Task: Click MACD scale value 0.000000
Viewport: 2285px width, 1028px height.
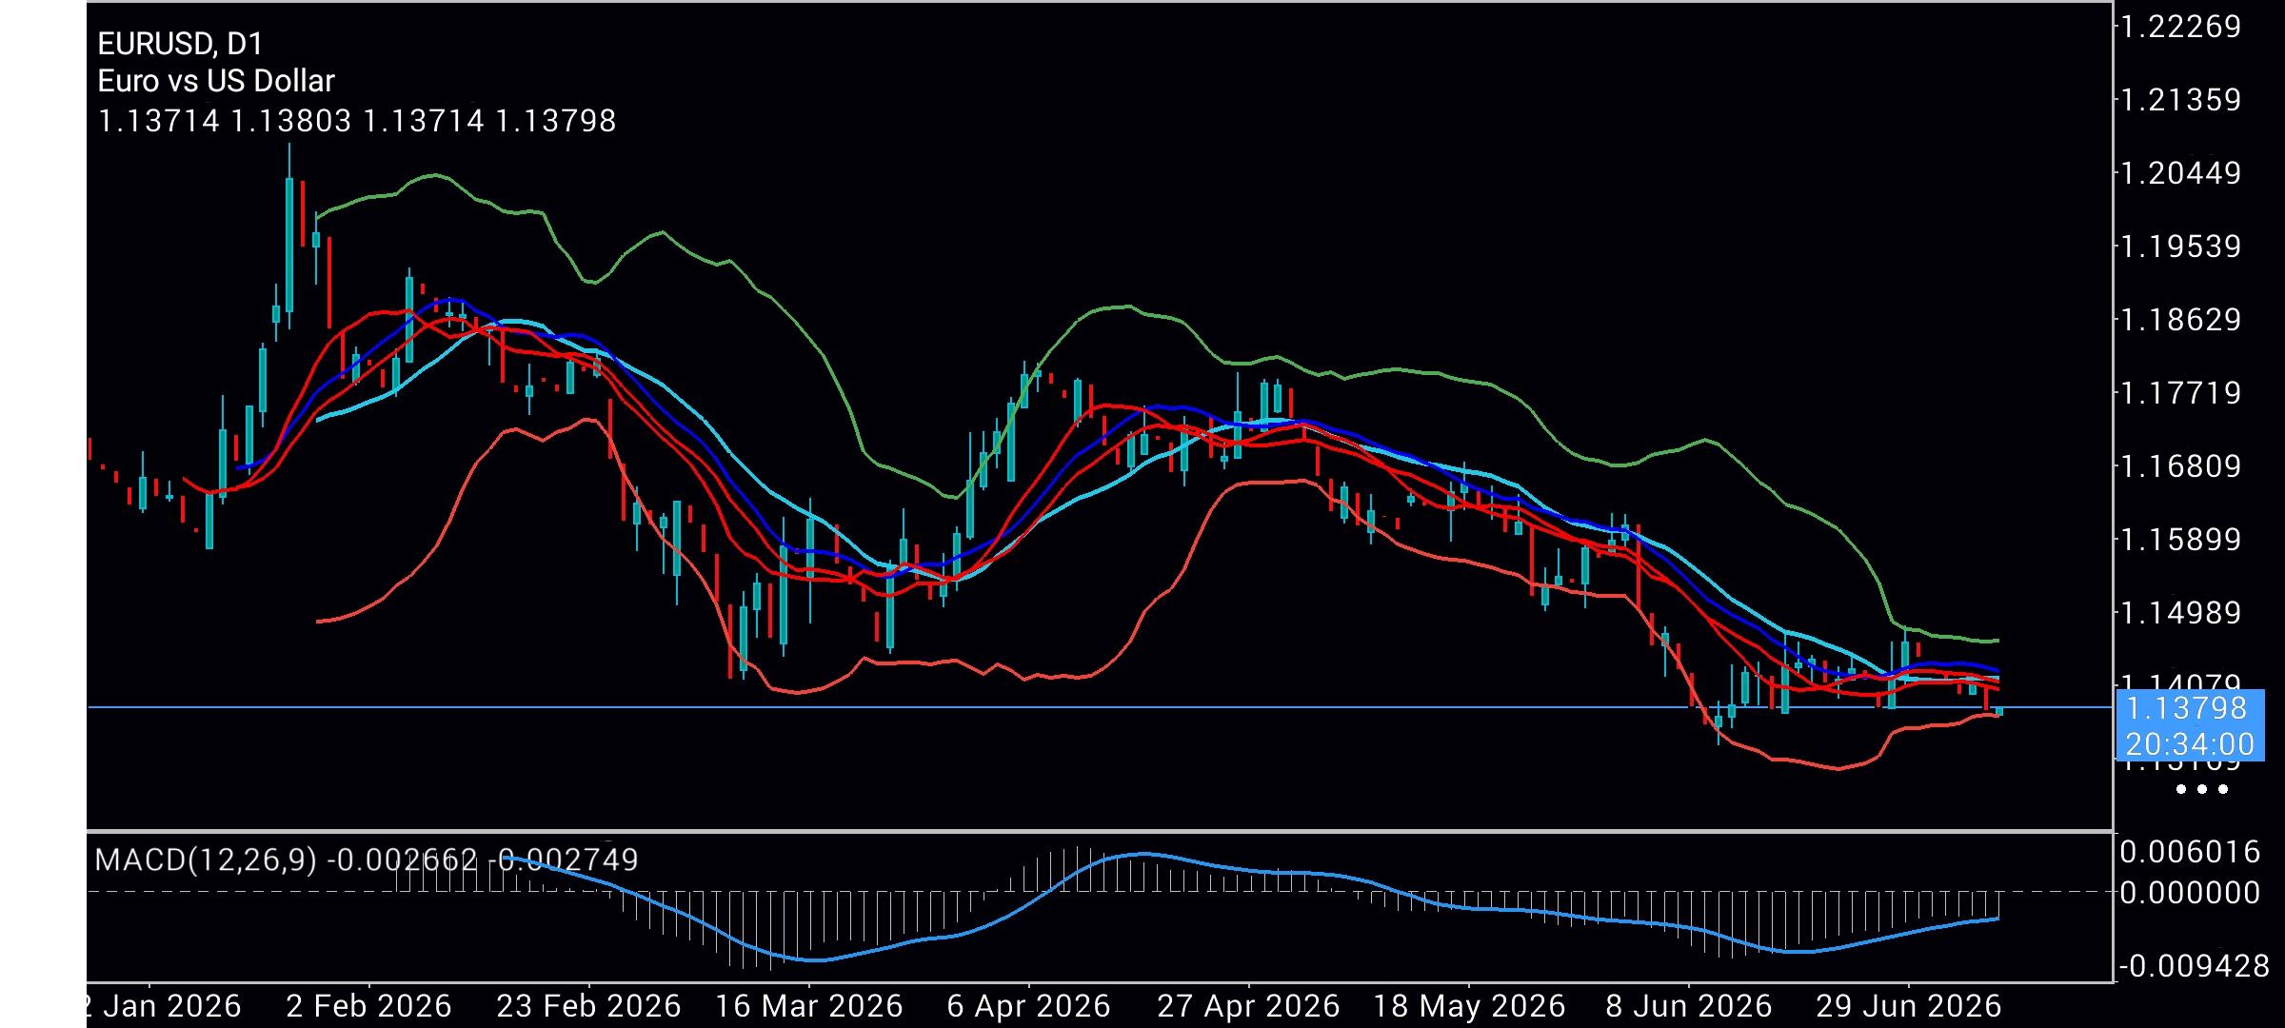Action: coord(2190,893)
